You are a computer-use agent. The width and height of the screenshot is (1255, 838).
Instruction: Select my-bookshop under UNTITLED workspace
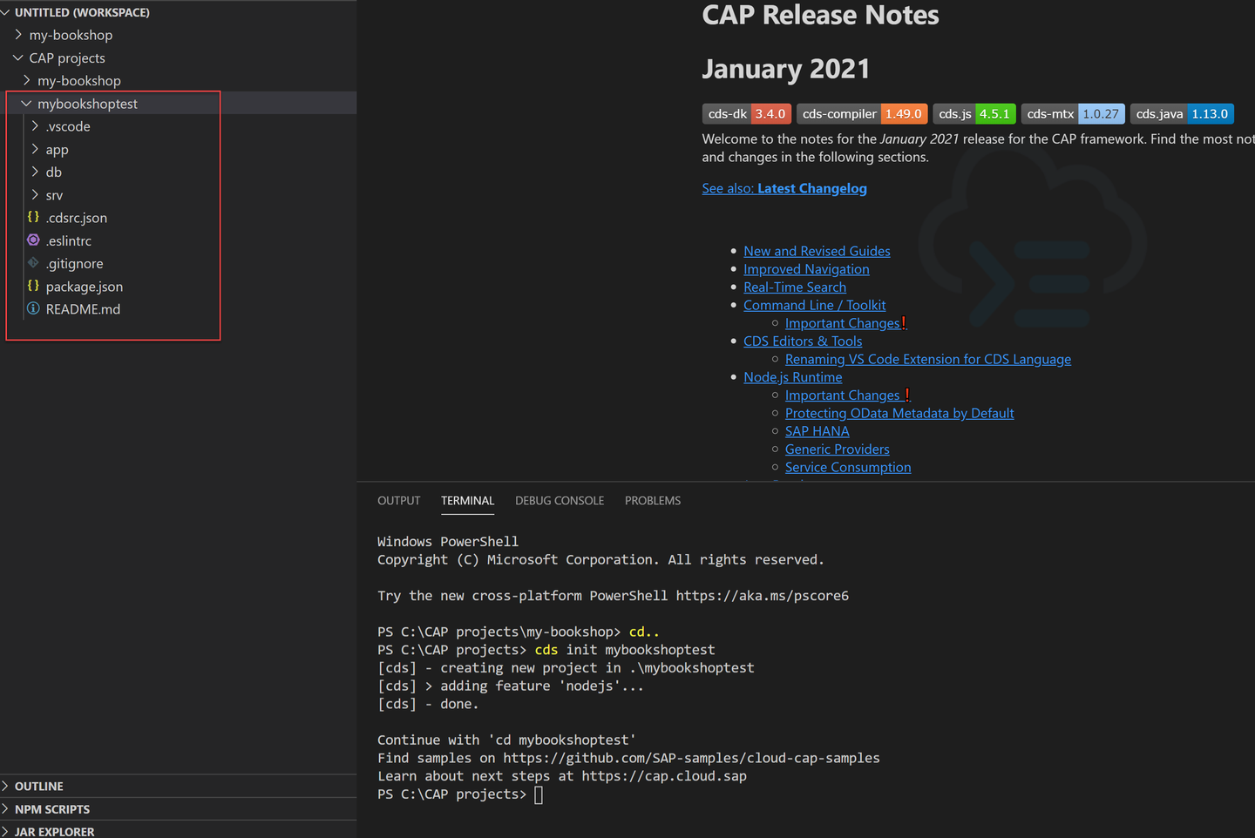[x=70, y=34]
